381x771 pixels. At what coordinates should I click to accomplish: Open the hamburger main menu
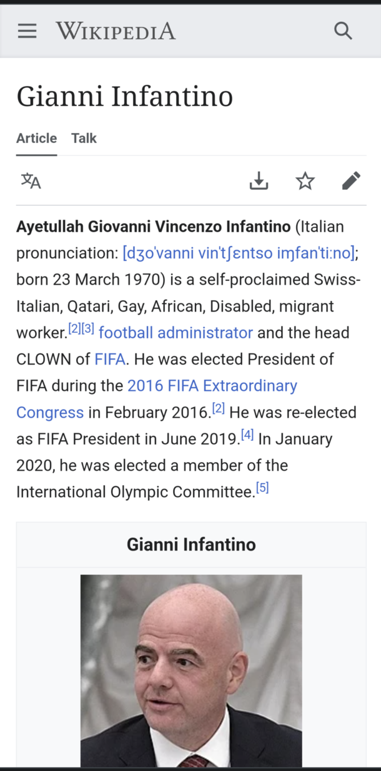point(27,31)
